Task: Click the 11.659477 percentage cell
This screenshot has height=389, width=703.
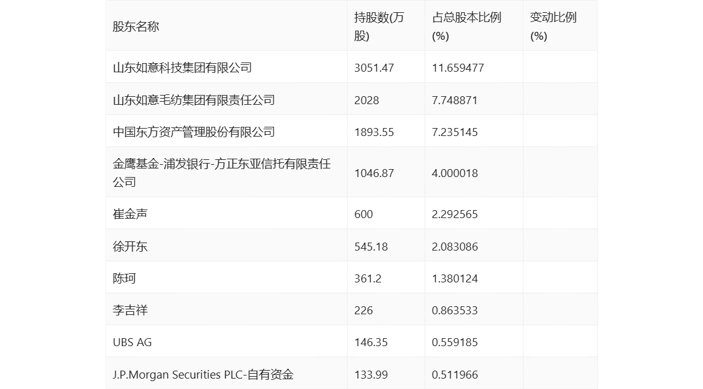Action: [458, 67]
